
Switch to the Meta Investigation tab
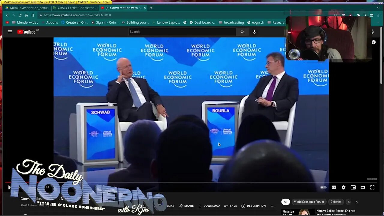click(27, 8)
